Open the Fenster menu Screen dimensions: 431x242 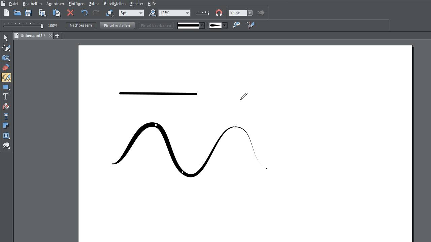(137, 4)
